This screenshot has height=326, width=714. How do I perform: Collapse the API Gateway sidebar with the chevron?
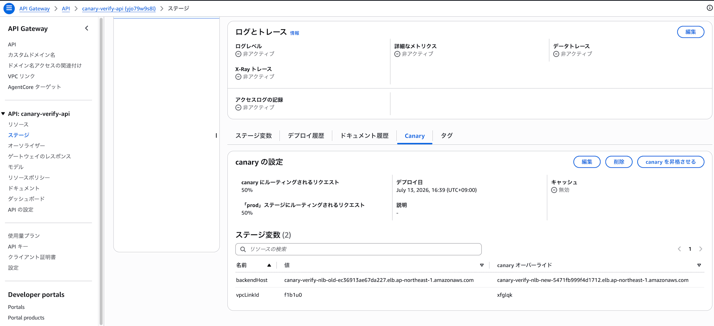(x=87, y=28)
